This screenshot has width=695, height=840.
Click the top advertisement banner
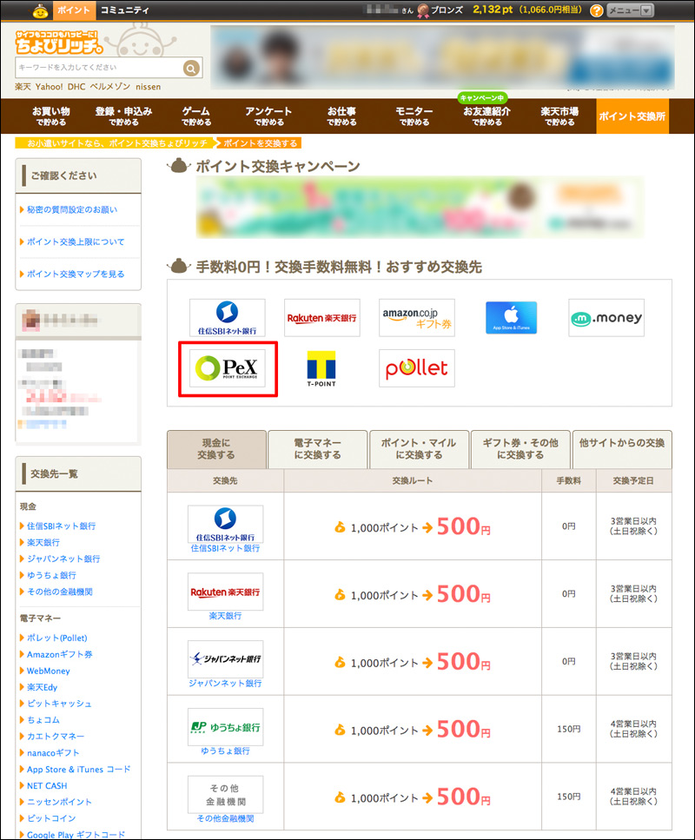[x=442, y=56]
